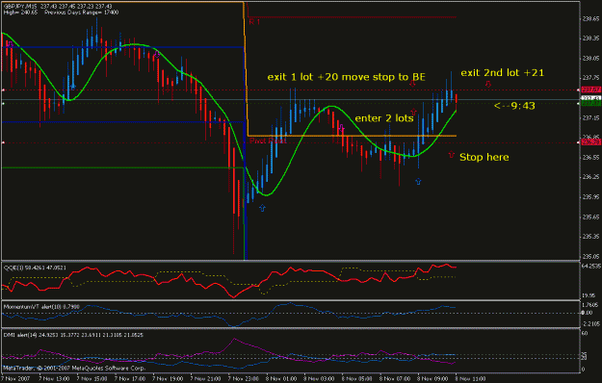
Task: Click the '7 Nov 23:00' time label
Action: [x=244, y=379]
